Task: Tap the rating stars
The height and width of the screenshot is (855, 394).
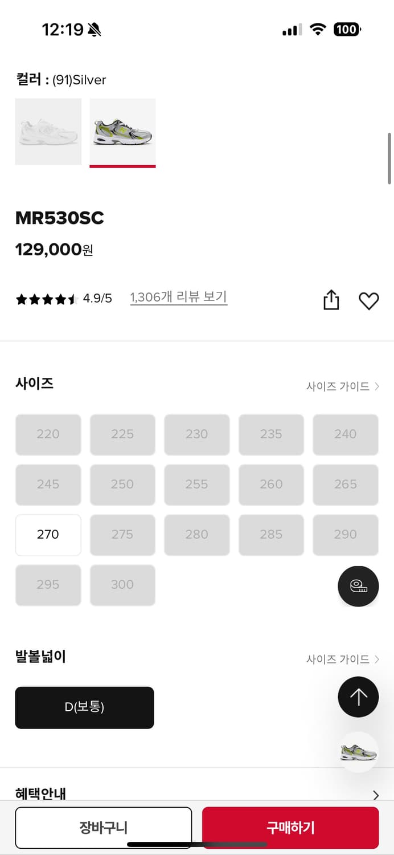Action: click(x=46, y=299)
